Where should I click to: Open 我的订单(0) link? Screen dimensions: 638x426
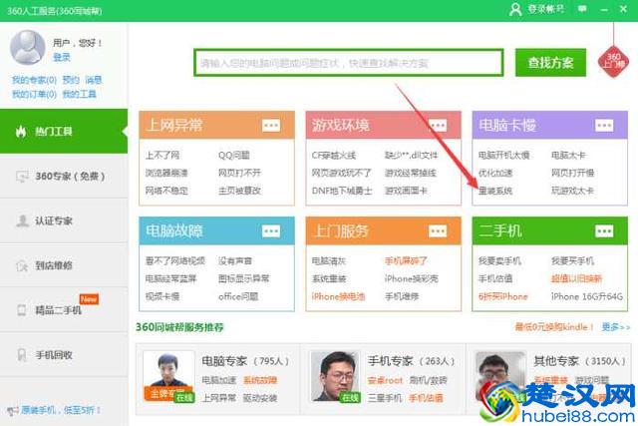point(34,94)
